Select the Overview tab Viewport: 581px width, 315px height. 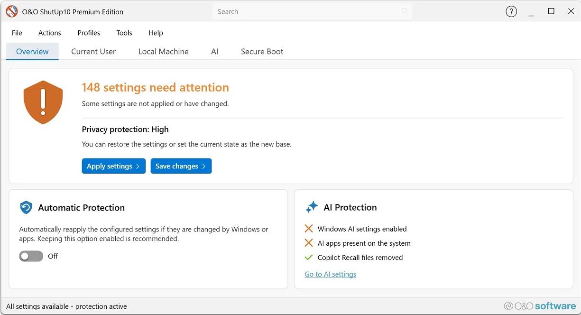pos(32,51)
